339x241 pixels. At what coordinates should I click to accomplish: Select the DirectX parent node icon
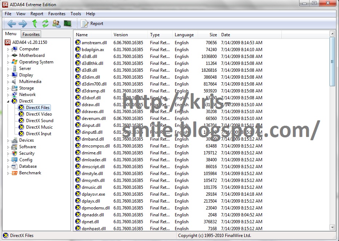click(x=15, y=101)
